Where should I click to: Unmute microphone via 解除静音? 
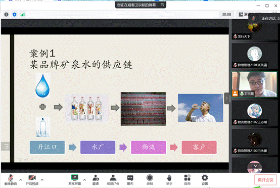pyautogui.click(x=11, y=180)
